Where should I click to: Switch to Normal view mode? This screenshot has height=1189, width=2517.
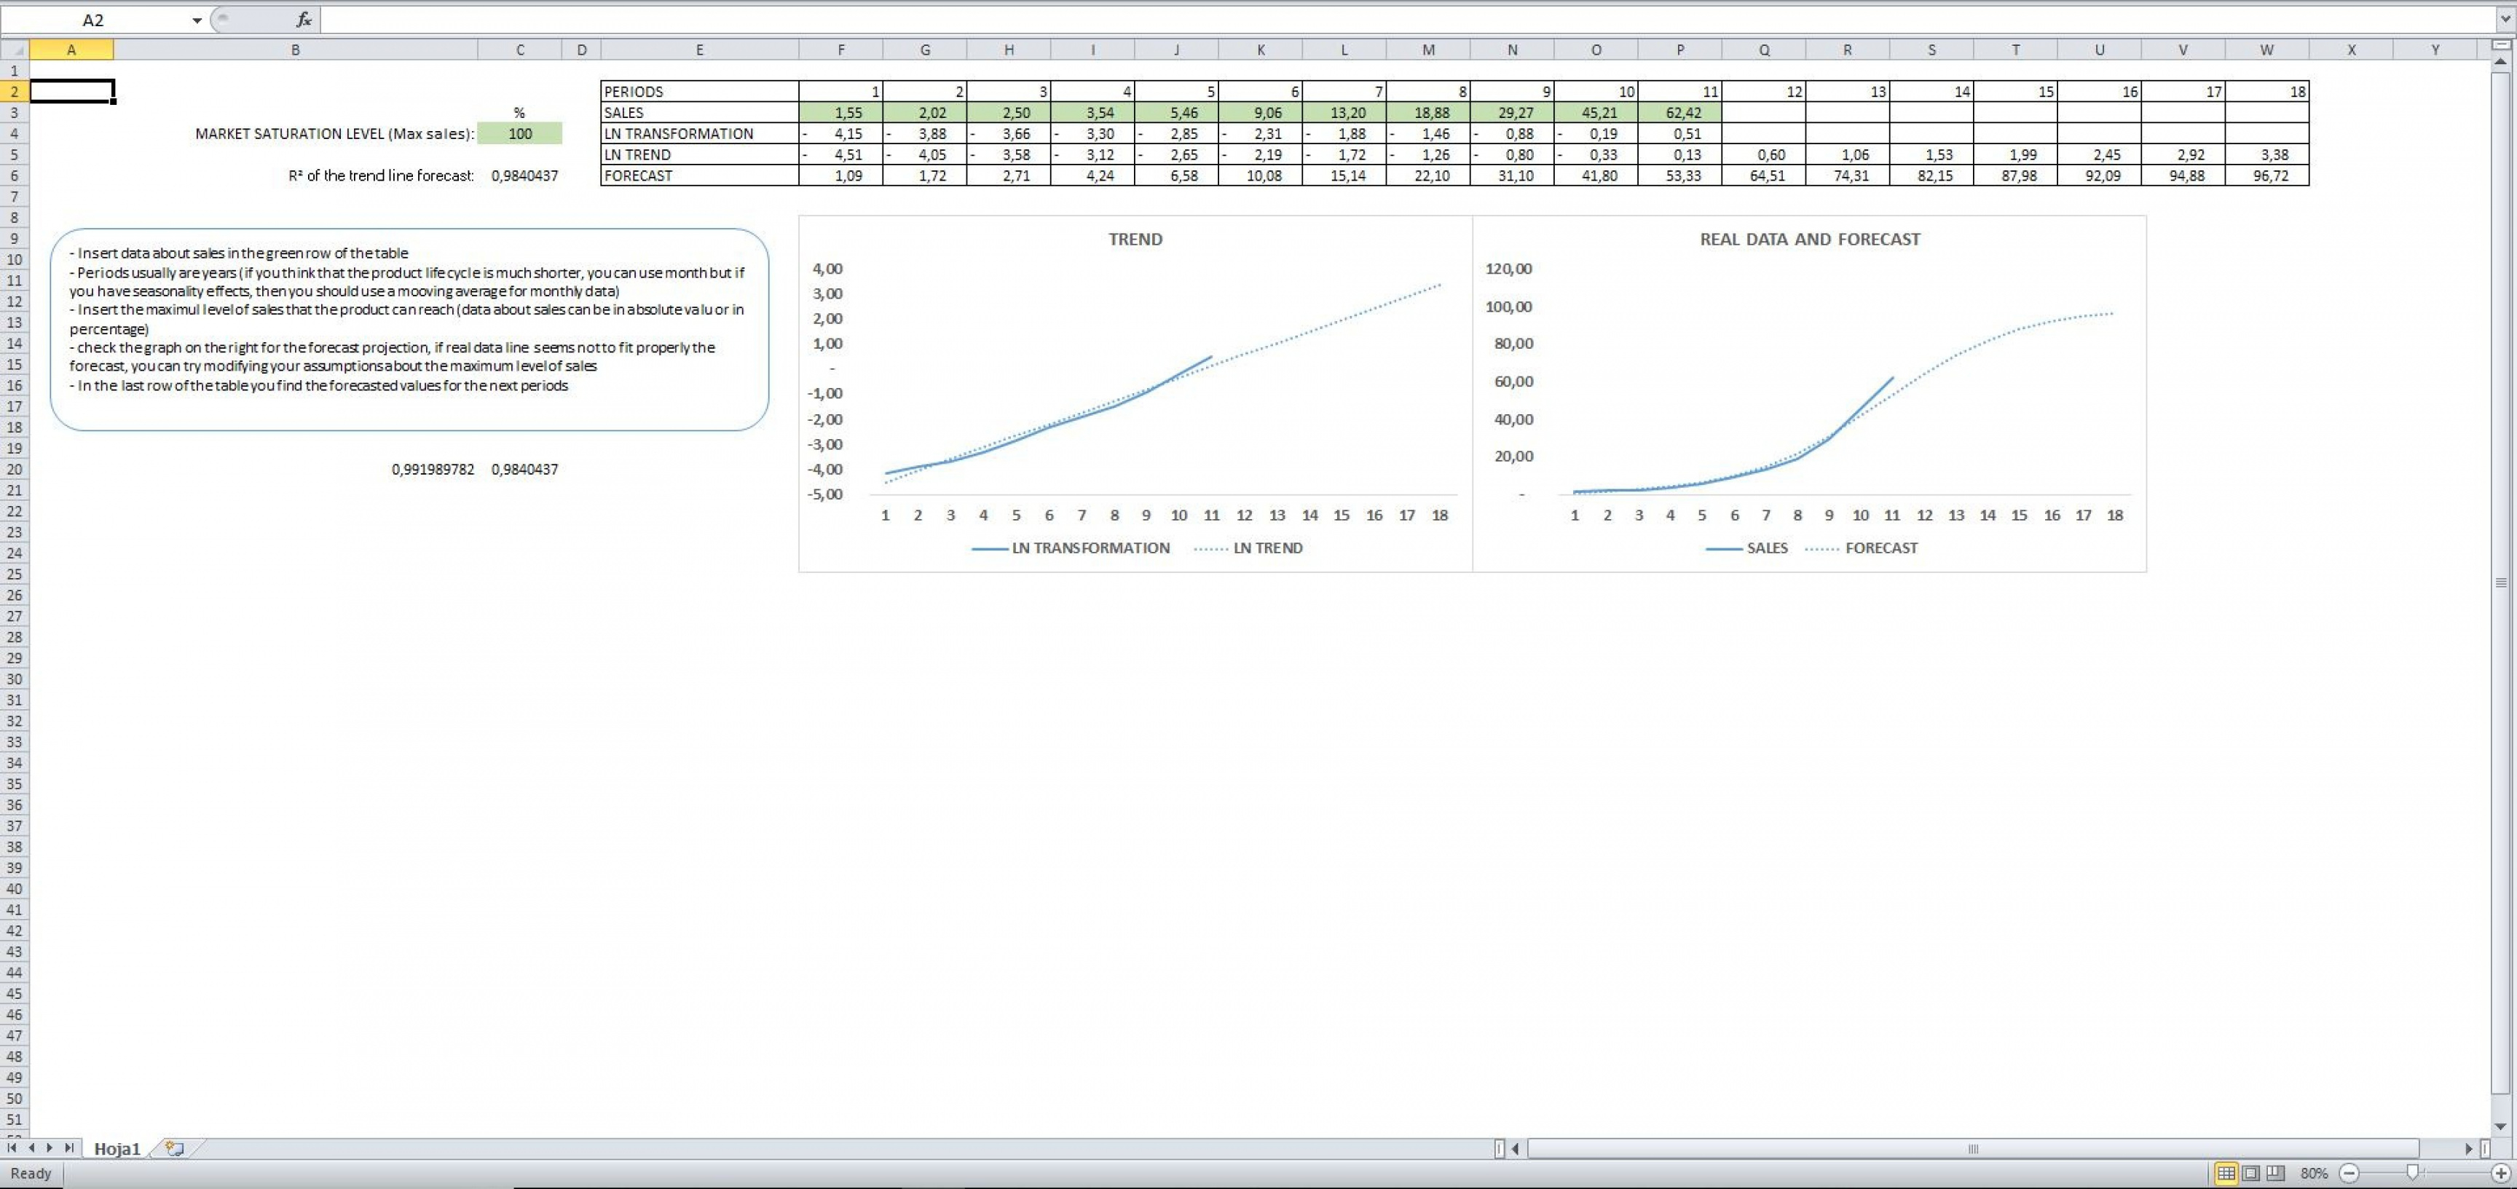pos(2226,1172)
